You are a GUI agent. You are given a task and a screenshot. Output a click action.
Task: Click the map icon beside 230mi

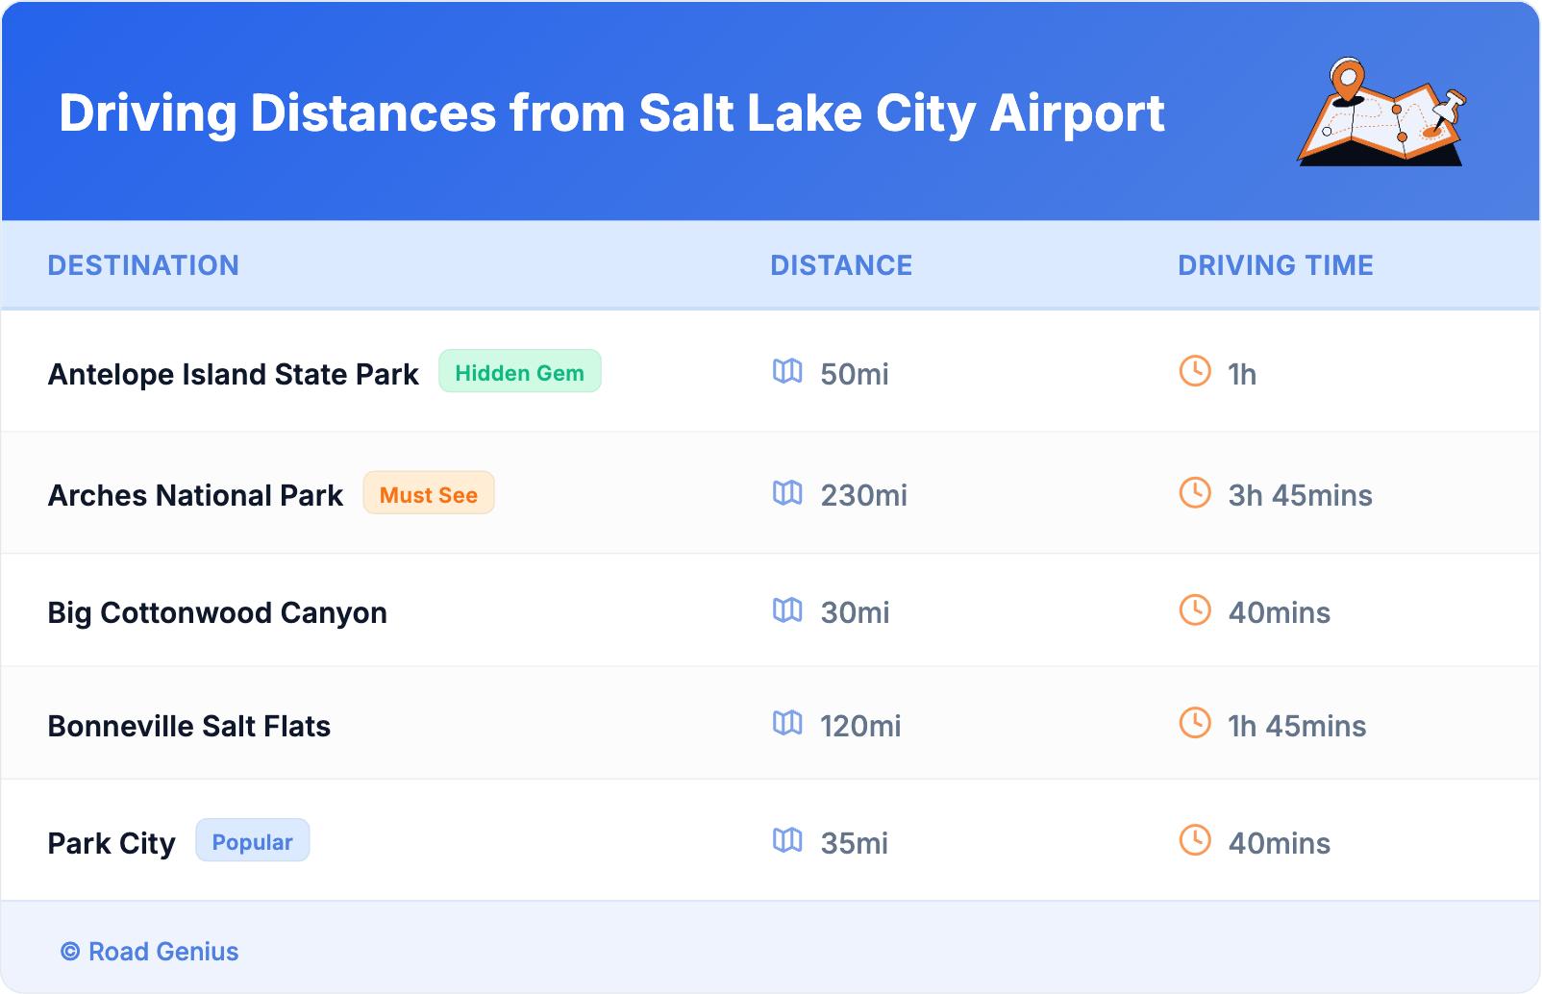787,493
